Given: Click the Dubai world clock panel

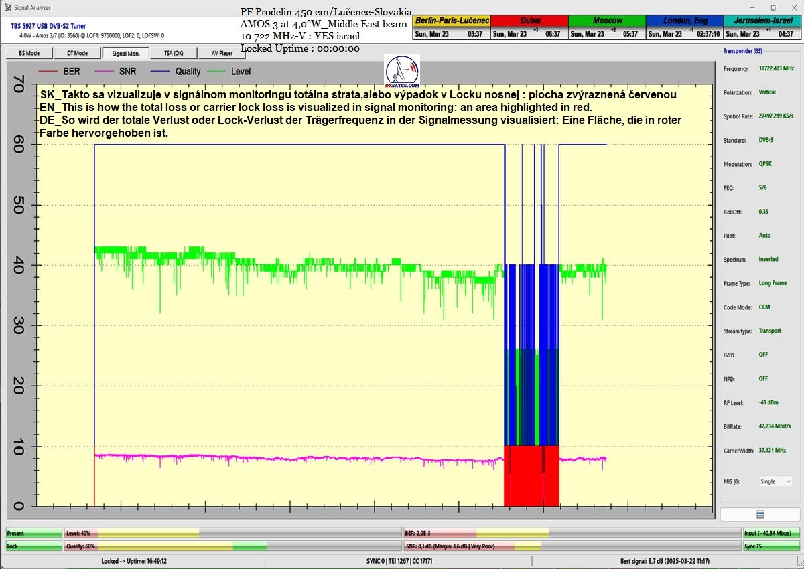Looking at the screenshot, I should 529,27.
